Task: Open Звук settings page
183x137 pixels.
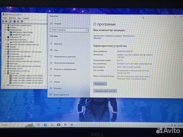Action: [54, 50]
